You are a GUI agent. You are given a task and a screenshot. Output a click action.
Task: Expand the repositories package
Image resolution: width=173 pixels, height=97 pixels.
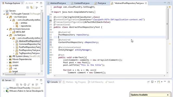pos(14,26)
